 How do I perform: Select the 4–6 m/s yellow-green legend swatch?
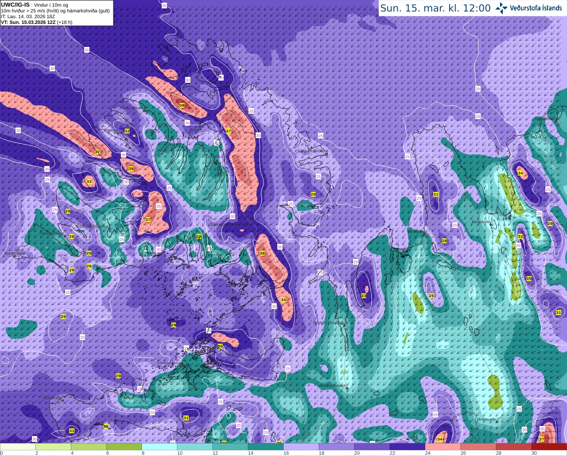point(89,447)
